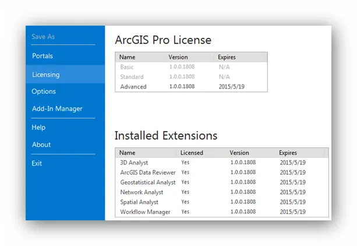Open the Add-In Manager page
This screenshot has width=357, height=246.
[57, 108]
